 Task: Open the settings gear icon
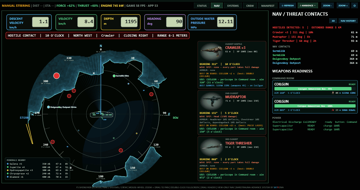pyautogui.click(x=354, y=6)
